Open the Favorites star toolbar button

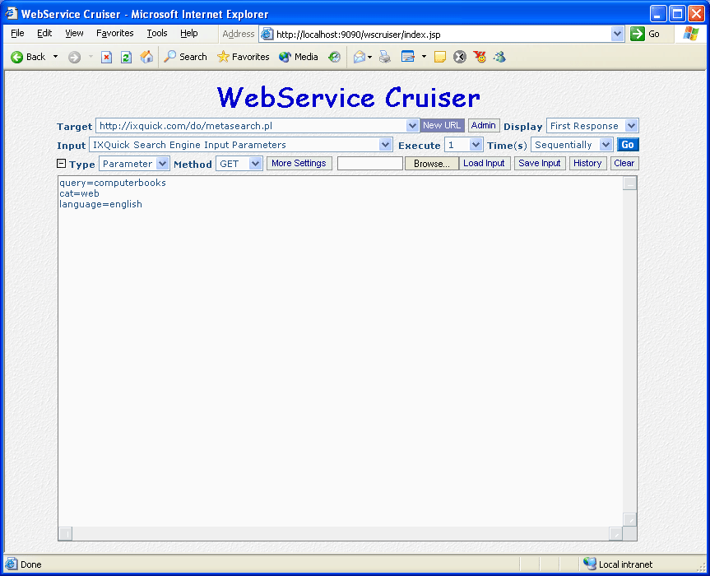point(243,57)
